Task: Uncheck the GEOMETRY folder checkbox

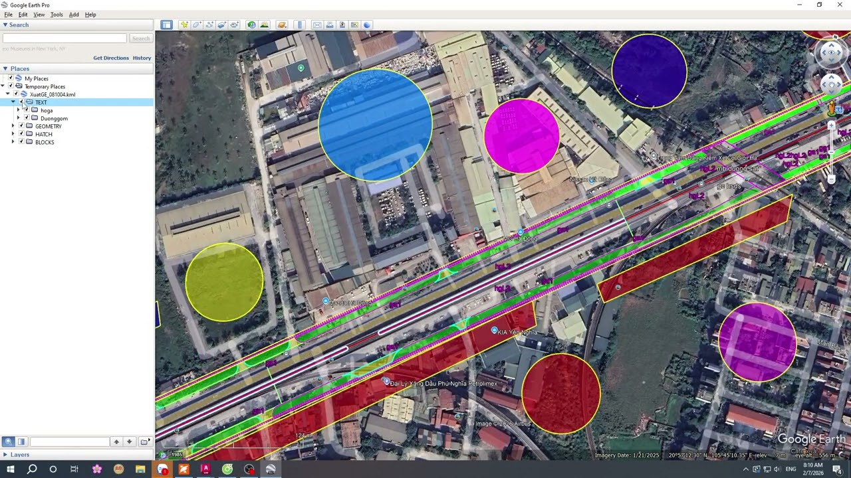Action: [21, 126]
